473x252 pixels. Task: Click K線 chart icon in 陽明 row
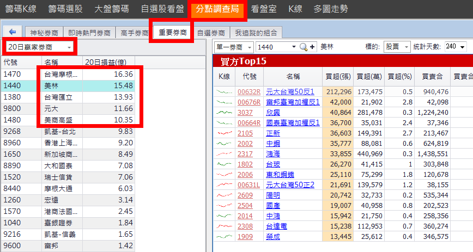(x=225, y=195)
